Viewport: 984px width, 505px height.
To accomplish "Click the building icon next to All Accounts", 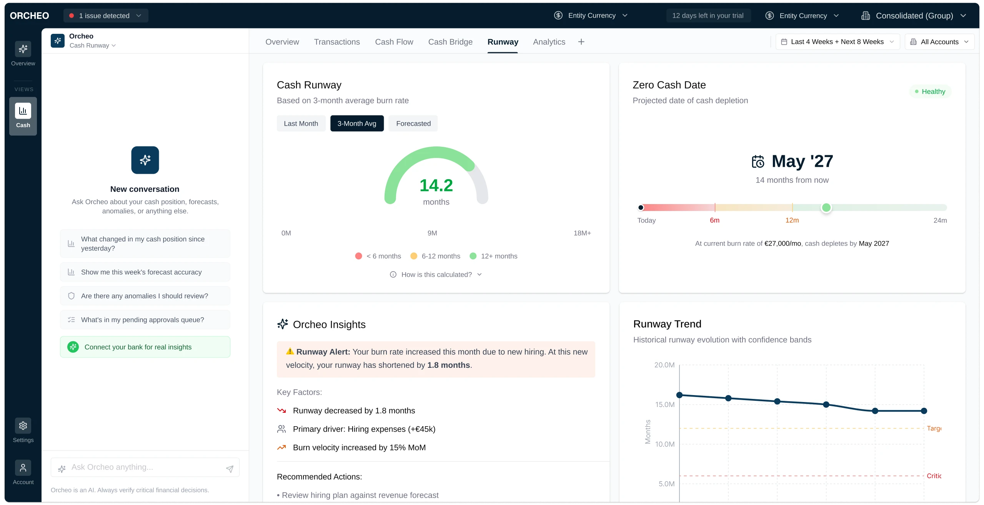I will click(x=914, y=42).
